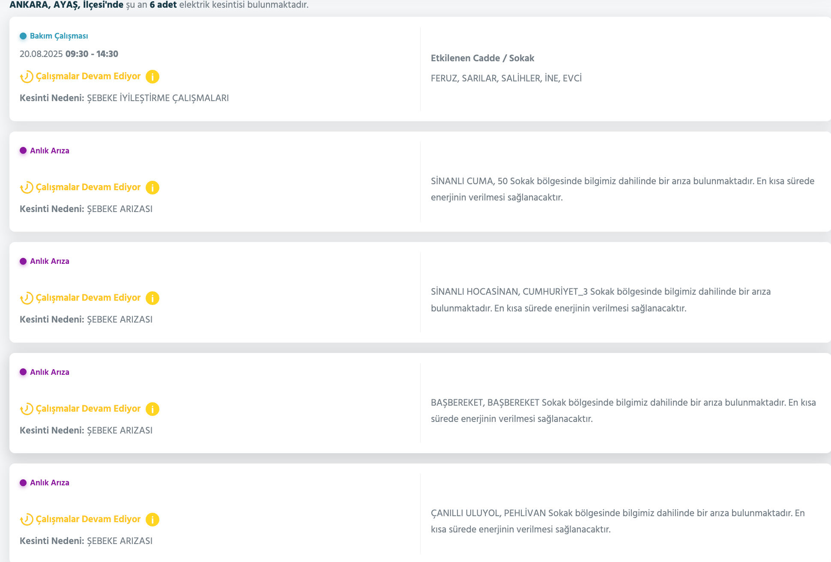Click clock icon in ÇANILLI ULUYOL card
Image resolution: width=831 pixels, height=562 pixels.
27,520
